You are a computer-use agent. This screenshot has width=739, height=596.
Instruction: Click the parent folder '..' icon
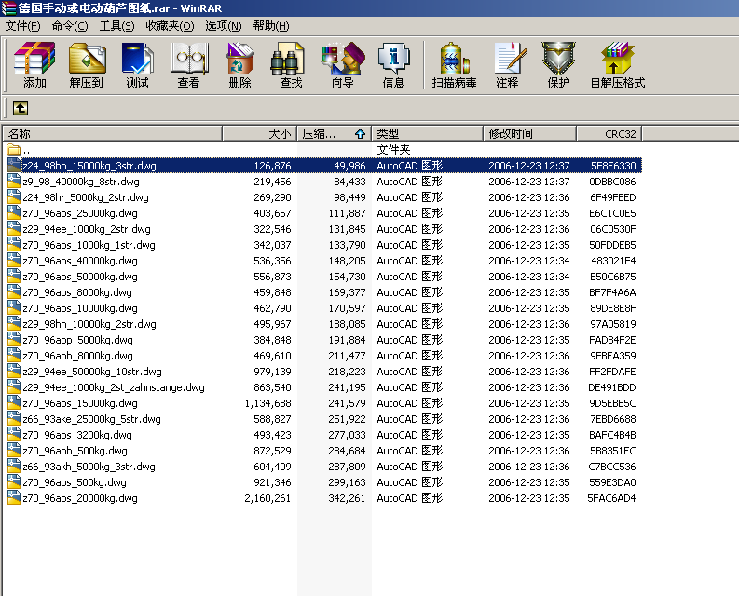click(14, 150)
